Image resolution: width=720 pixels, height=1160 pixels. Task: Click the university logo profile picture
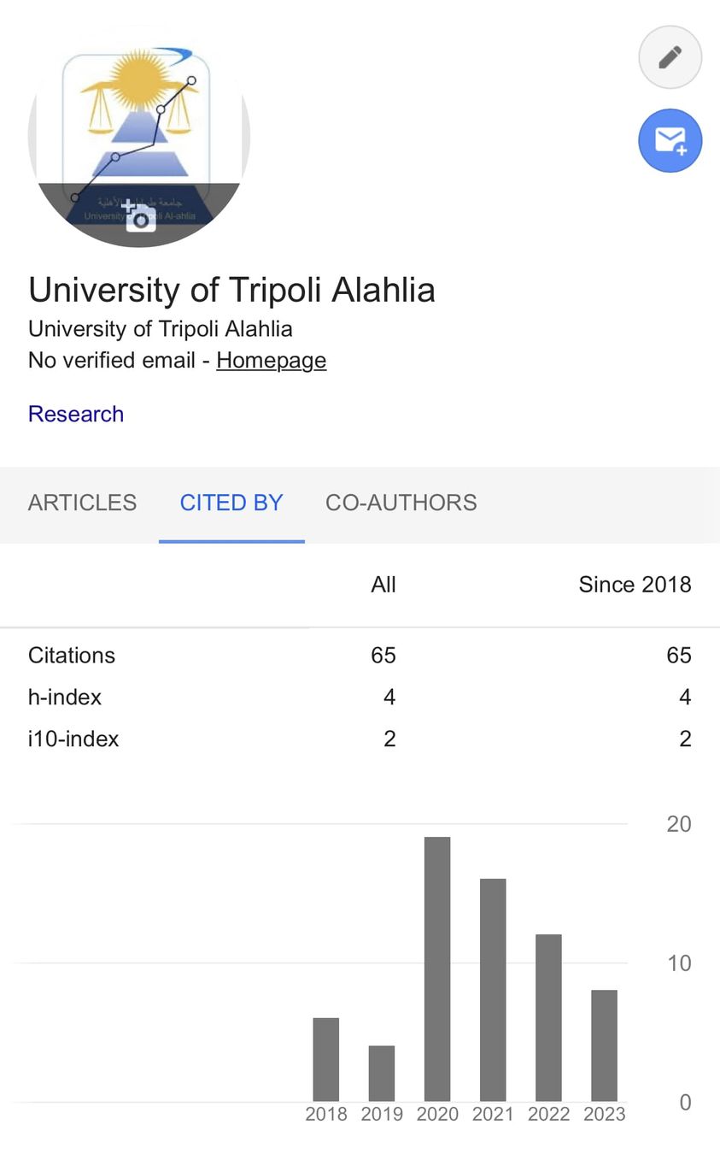click(139, 120)
